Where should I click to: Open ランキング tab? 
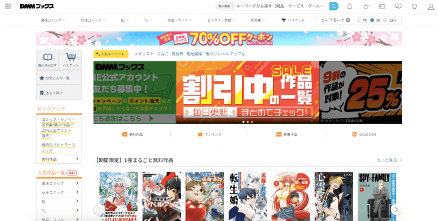pos(209,134)
